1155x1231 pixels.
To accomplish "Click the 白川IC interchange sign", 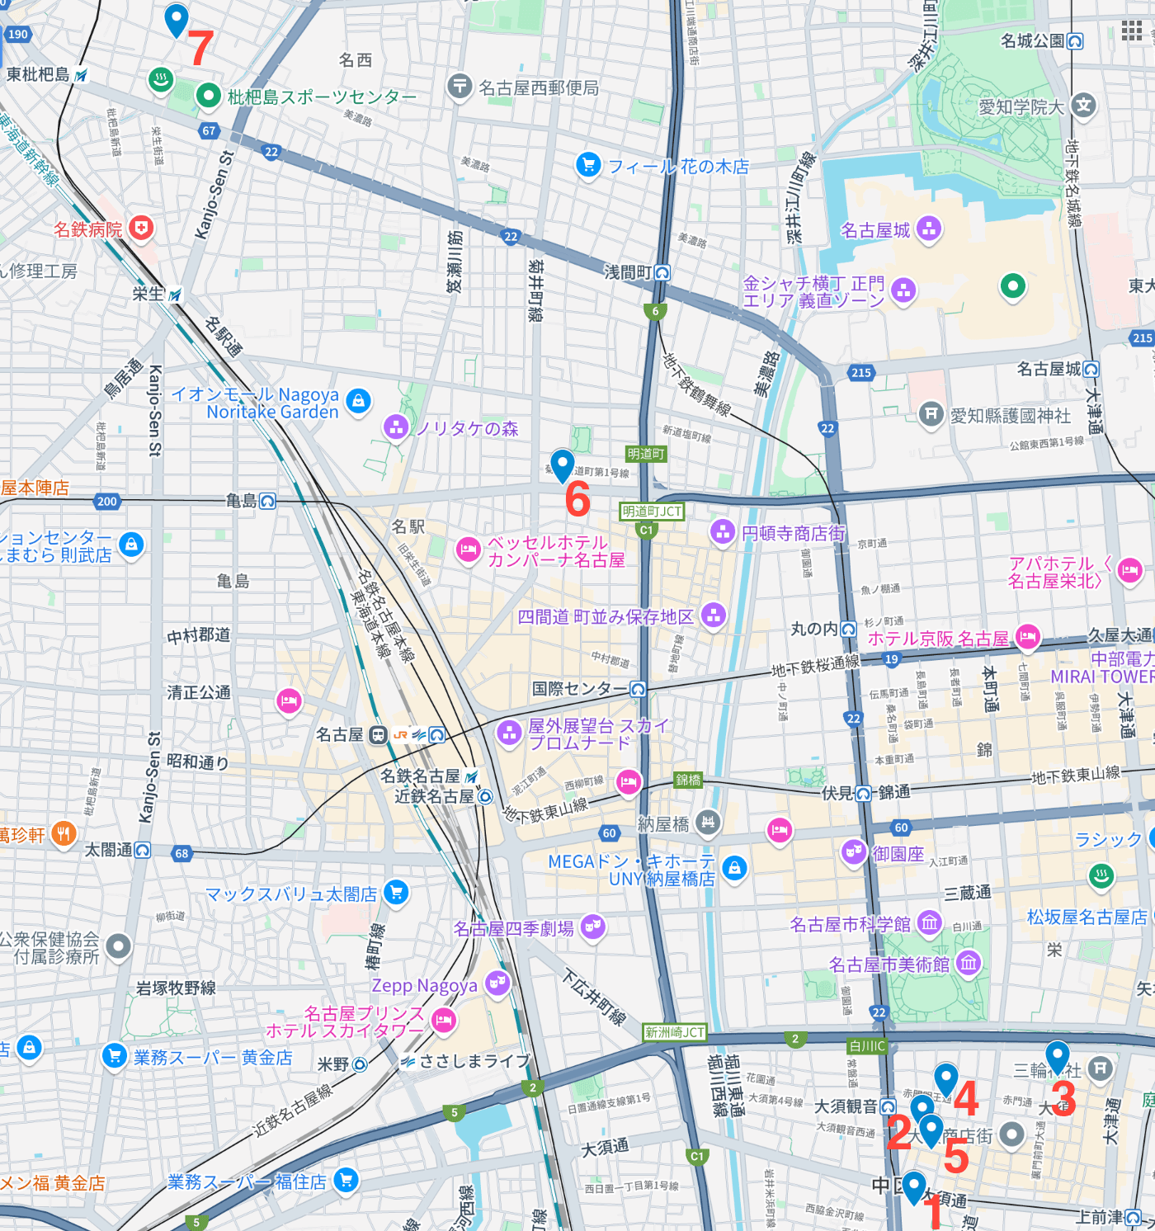I will click(867, 1046).
